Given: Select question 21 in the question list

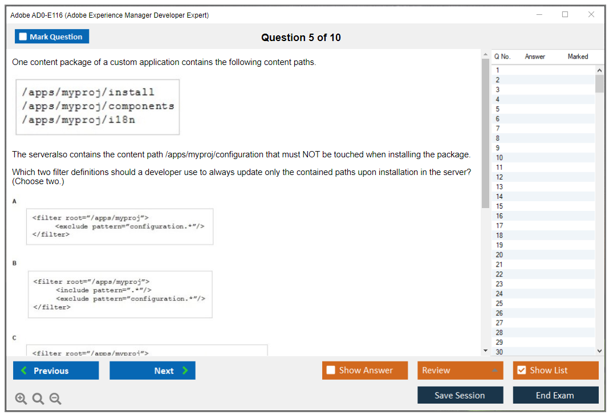Looking at the screenshot, I should [x=500, y=265].
